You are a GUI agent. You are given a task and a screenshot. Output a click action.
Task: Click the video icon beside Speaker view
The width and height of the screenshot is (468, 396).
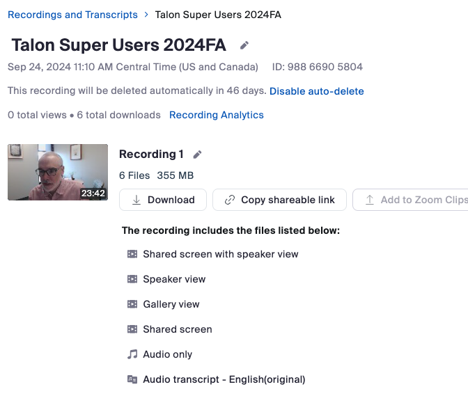[x=132, y=279]
